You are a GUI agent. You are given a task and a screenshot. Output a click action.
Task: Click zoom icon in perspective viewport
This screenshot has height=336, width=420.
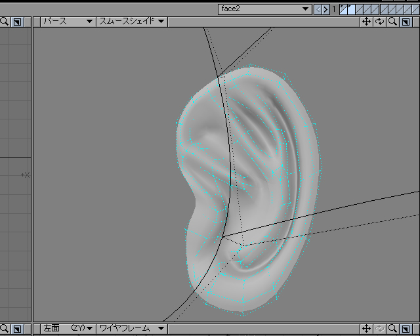(x=392, y=22)
